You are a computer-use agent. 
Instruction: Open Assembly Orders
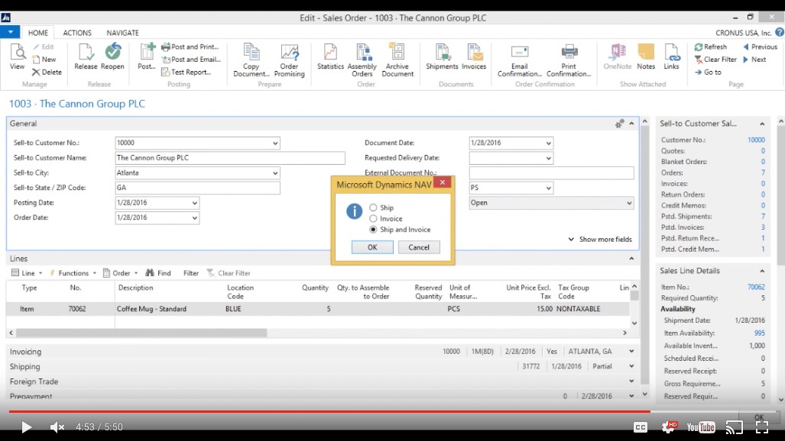pos(362,60)
